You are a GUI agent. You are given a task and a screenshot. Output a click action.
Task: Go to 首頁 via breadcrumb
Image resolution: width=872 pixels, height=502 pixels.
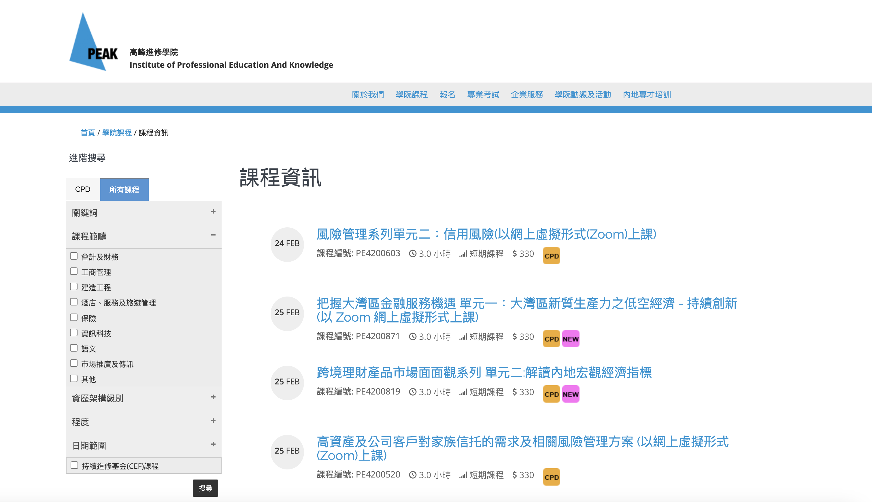88,133
